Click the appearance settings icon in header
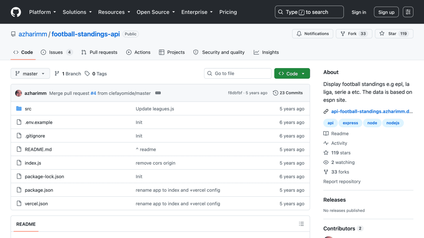This screenshot has height=238, width=424. coord(408,12)
